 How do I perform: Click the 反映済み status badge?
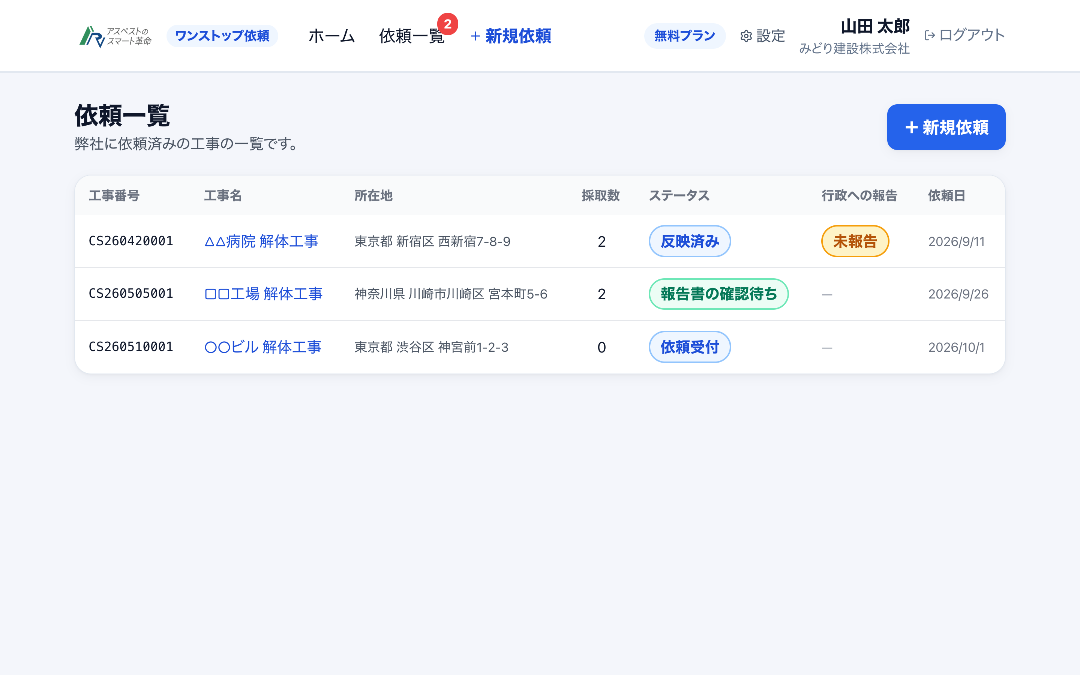(690, 241)
